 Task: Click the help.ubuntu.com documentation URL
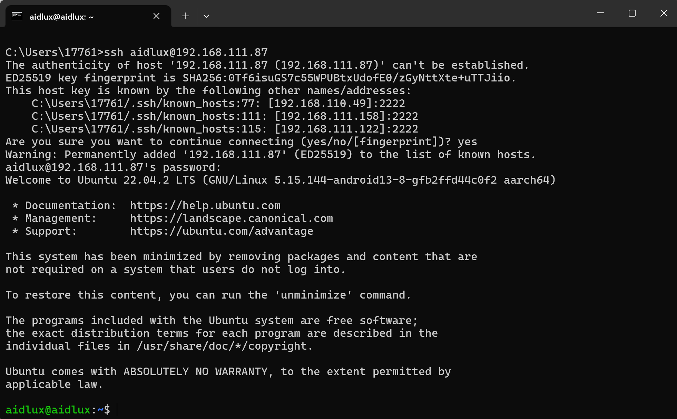pos(205,206)
